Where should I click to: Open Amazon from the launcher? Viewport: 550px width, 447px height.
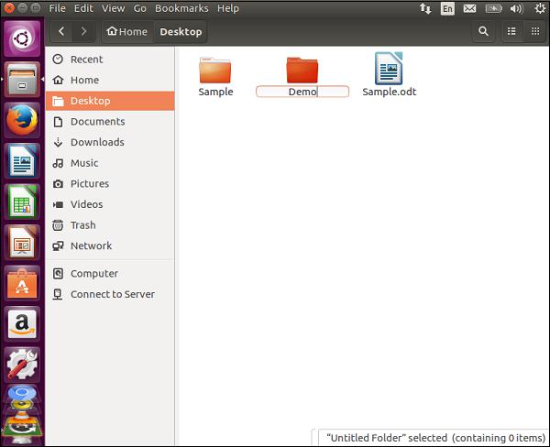(x=22, y=323)
